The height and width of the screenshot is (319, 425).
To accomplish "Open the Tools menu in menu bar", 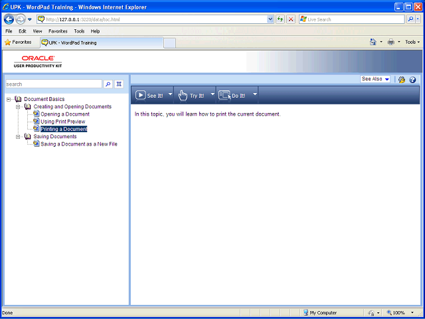I will click(79, 31).
